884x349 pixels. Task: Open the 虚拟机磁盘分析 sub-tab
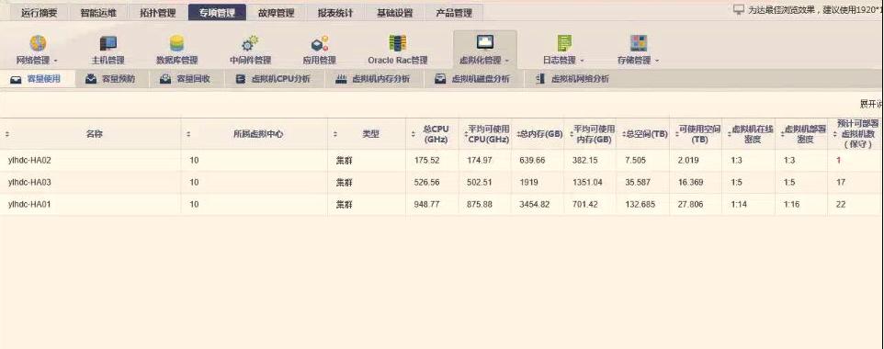point(473,79)
